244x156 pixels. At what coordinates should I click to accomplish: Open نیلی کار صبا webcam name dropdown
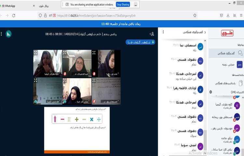coord(83,102)
